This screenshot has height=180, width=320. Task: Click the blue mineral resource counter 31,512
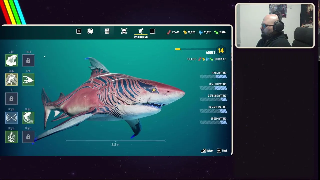point(205,32)
